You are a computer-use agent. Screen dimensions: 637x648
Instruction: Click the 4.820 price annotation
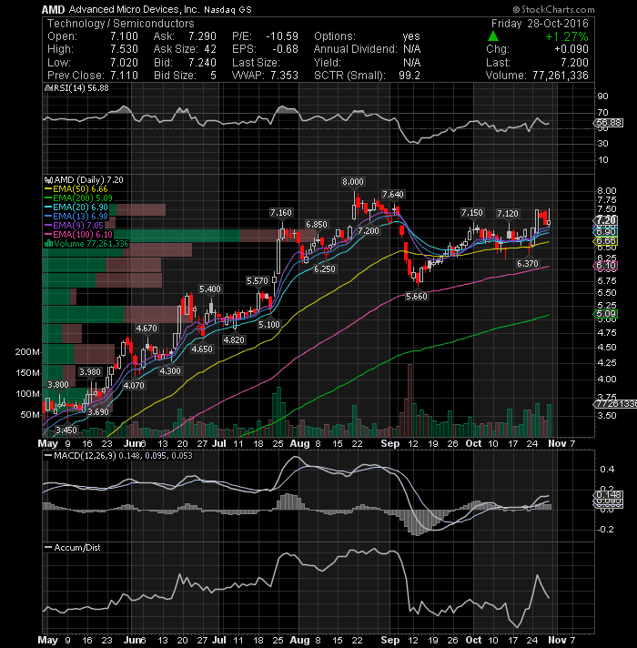pos(234,340)
